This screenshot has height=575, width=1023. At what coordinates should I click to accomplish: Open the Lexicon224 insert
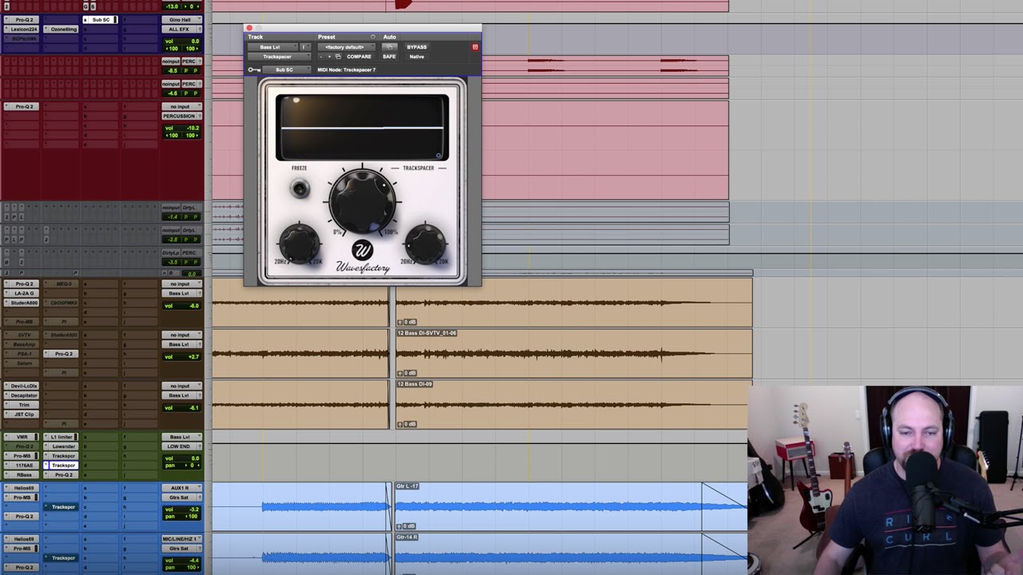point(24,30)
